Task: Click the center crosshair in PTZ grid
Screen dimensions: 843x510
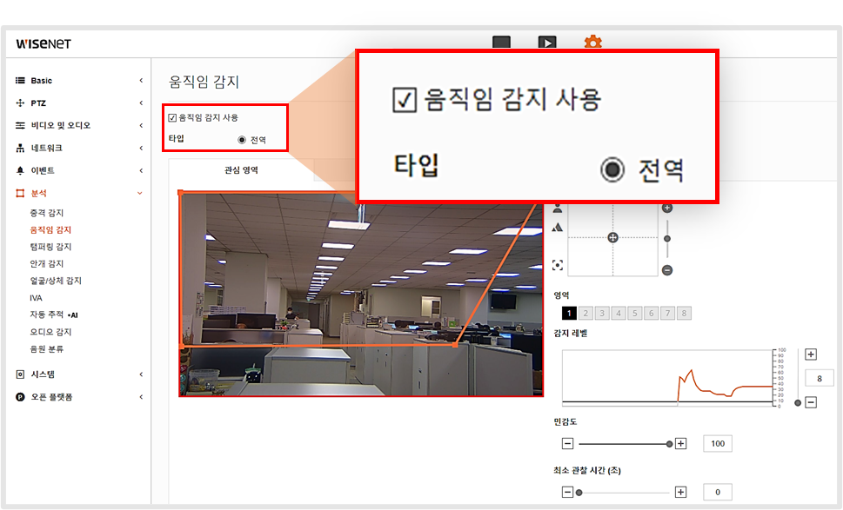Action: point(612,237)
